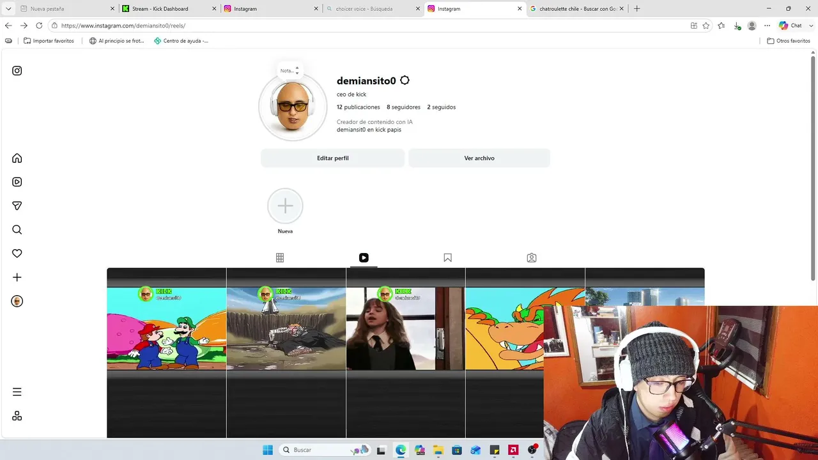818x460 pixels.
Task: Open the browser downloads icon
Action: (x=737, y=26)
